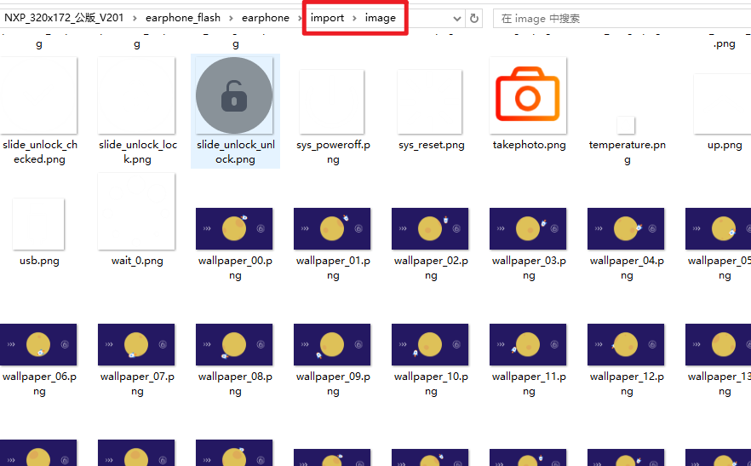Click the sys_reset.png file name
Screen dimensions: 751x466
[x=431, y=145]
